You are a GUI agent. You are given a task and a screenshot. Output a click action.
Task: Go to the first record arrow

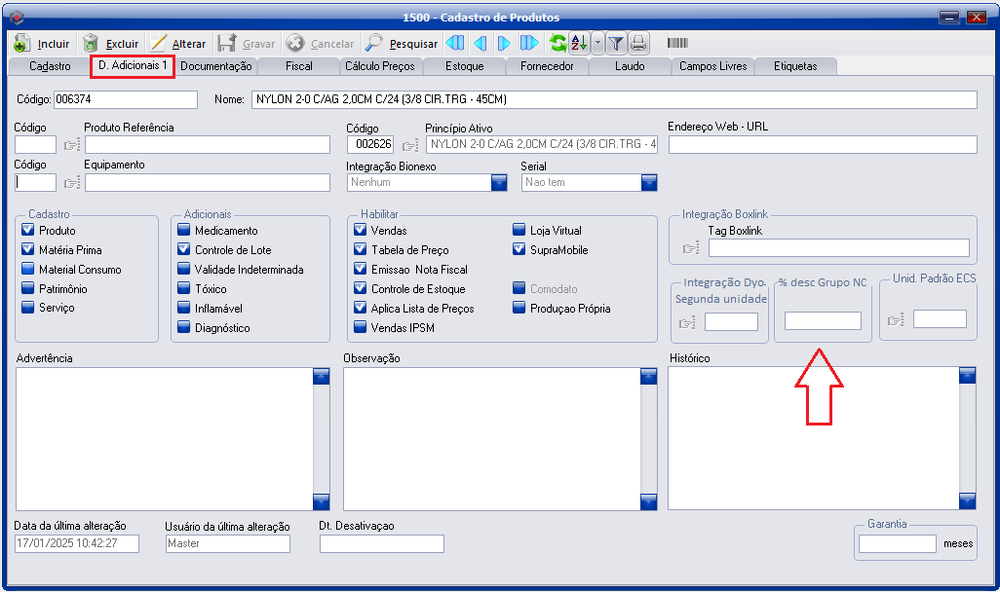pyautogui.click(x=455, y=43)
